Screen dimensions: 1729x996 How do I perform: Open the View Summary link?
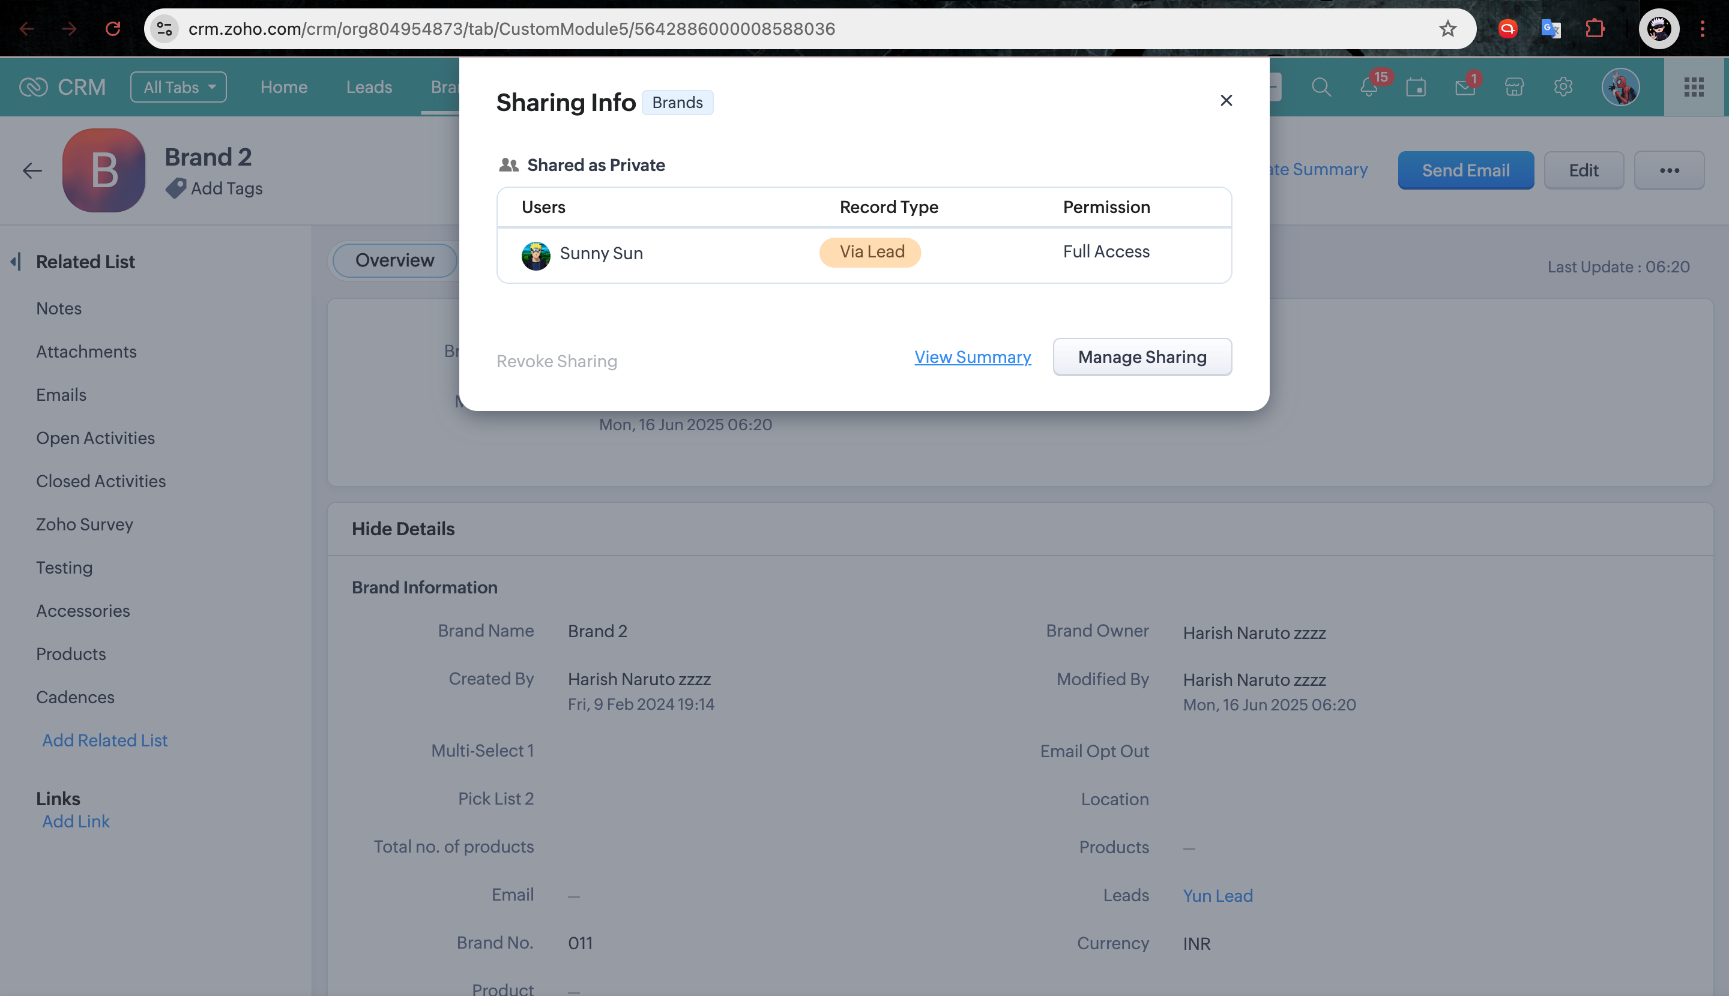[x=972, y=357]
